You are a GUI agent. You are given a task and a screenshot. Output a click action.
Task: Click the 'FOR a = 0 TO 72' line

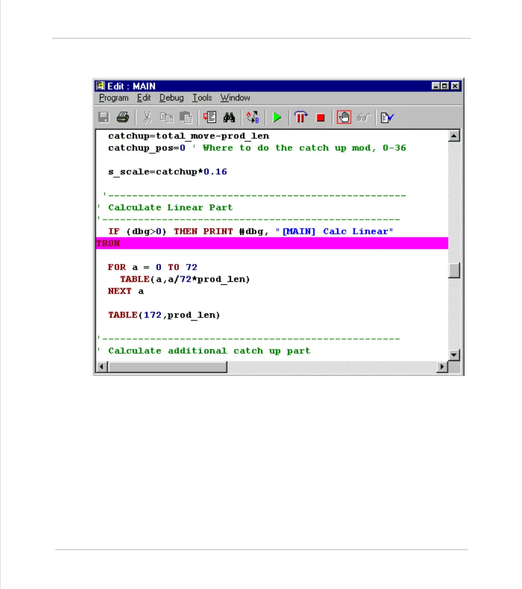152,267
